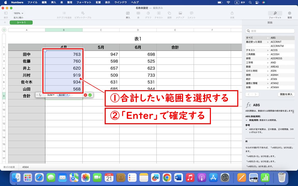The image size is (298, 186).
Task: Select the シート1 sheet tab
Action: coord(21,22)
